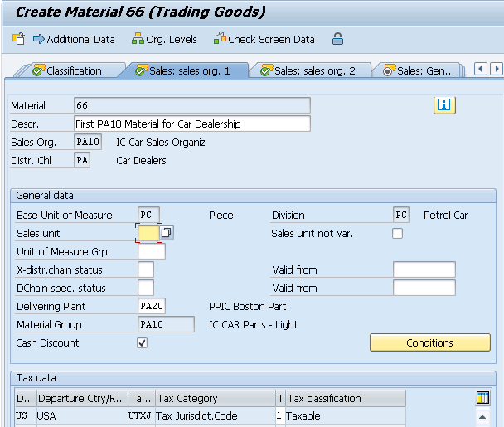Select the US country cell
The width and height of the screenshot is (504, 427).
26,415
